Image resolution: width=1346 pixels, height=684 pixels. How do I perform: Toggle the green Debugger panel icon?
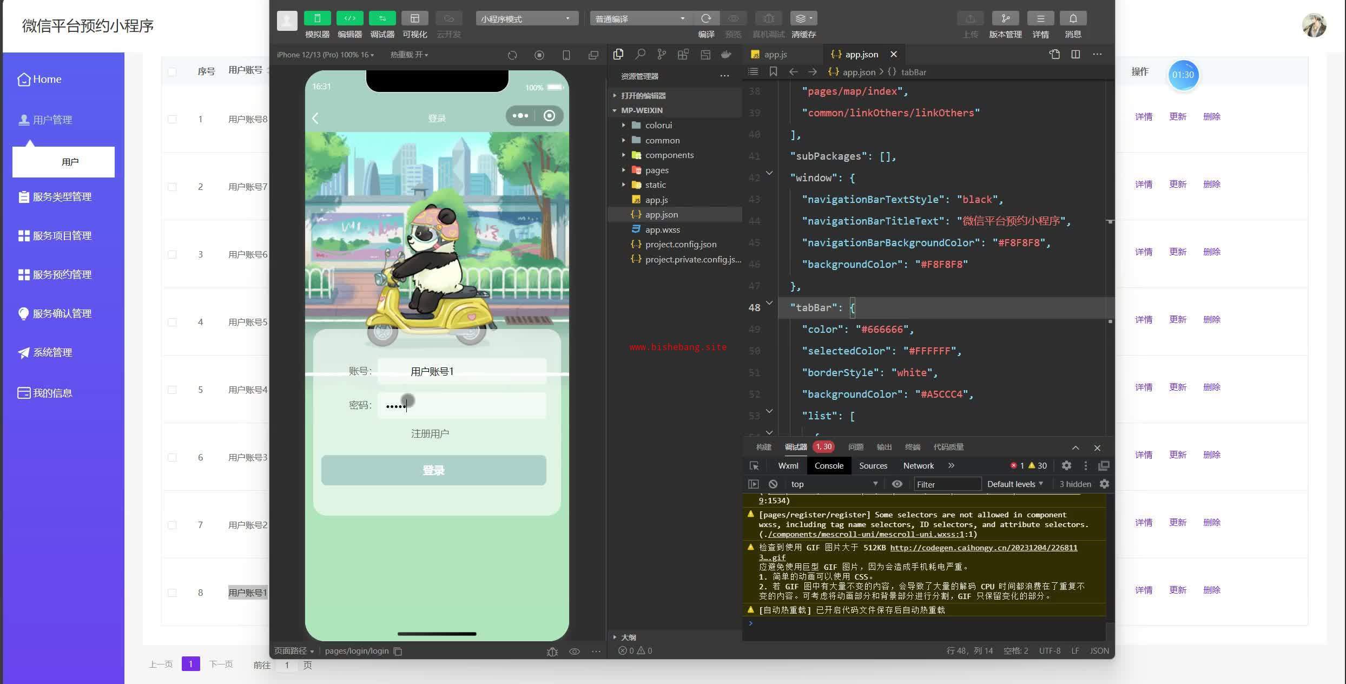pos(382,18)
